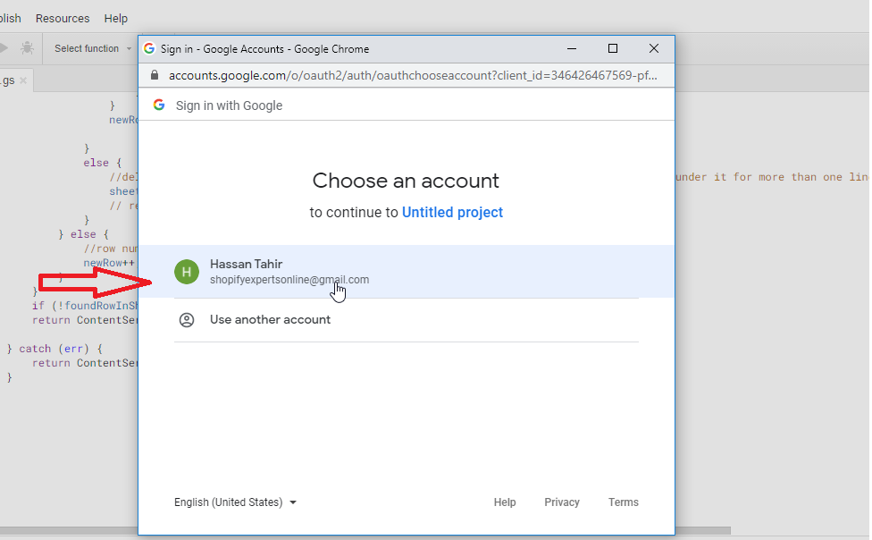Screen dimensions: 872x540
Task: Select Use another account option
Action: click(406, 320)
